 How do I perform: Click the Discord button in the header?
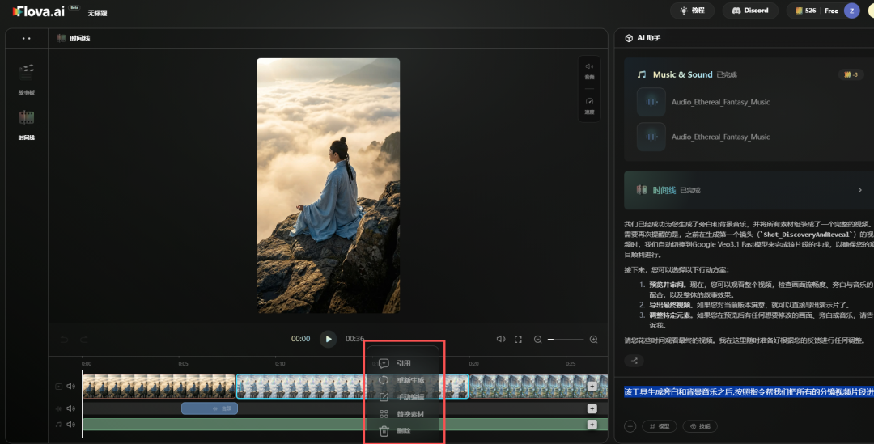point(749,11)
